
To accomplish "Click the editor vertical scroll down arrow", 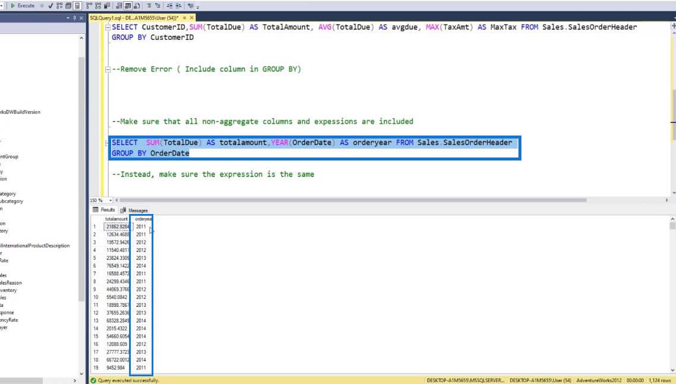I will [674, 193].
